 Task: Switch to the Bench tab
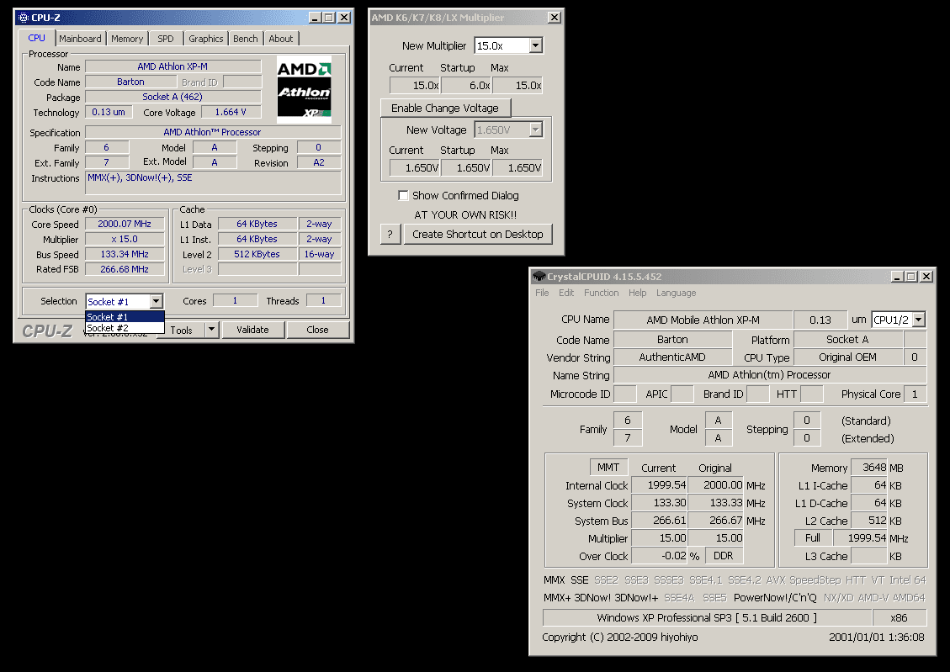(246, 39)
